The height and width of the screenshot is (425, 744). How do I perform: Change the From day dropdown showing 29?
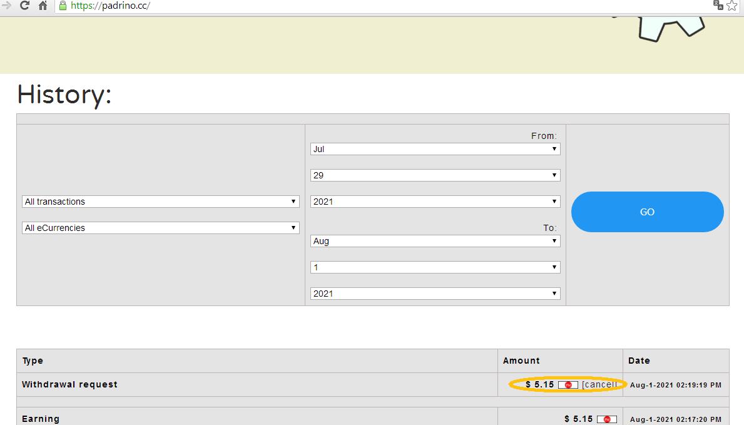435,175
